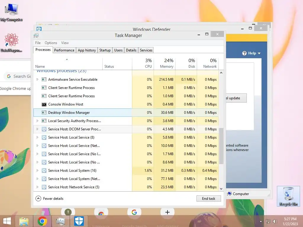Collapse view with Fewer details arrow

point(38,198)
